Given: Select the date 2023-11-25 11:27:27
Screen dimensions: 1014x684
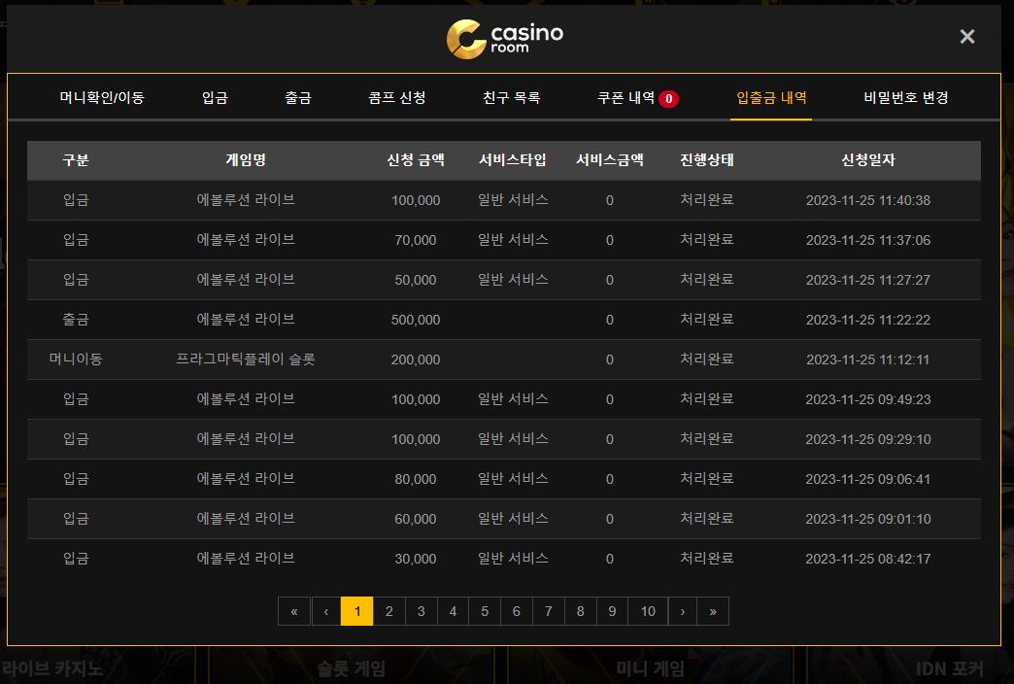Looking at the screenshot, I should [x=868, y=280].
